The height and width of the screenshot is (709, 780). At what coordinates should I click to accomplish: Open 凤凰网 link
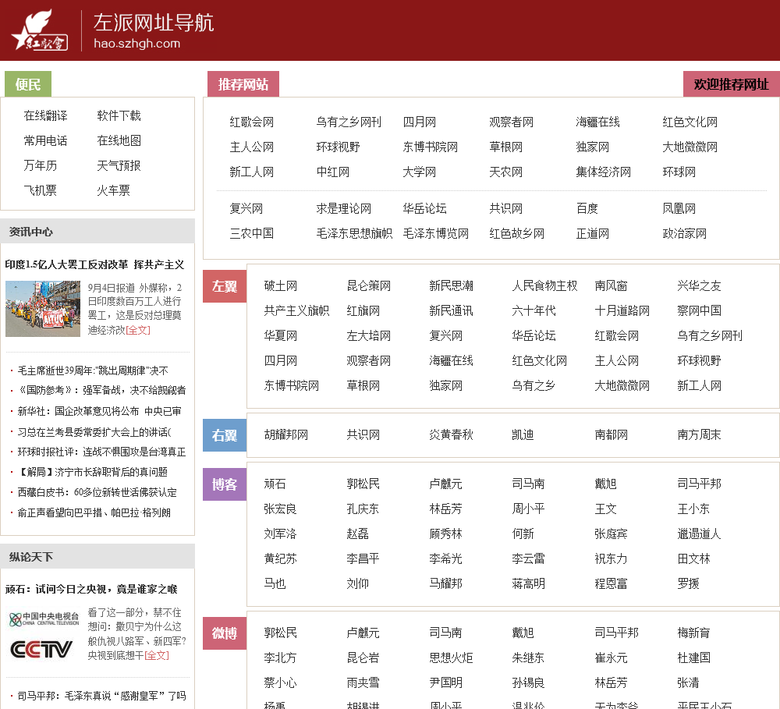click(x=679, y=208)
